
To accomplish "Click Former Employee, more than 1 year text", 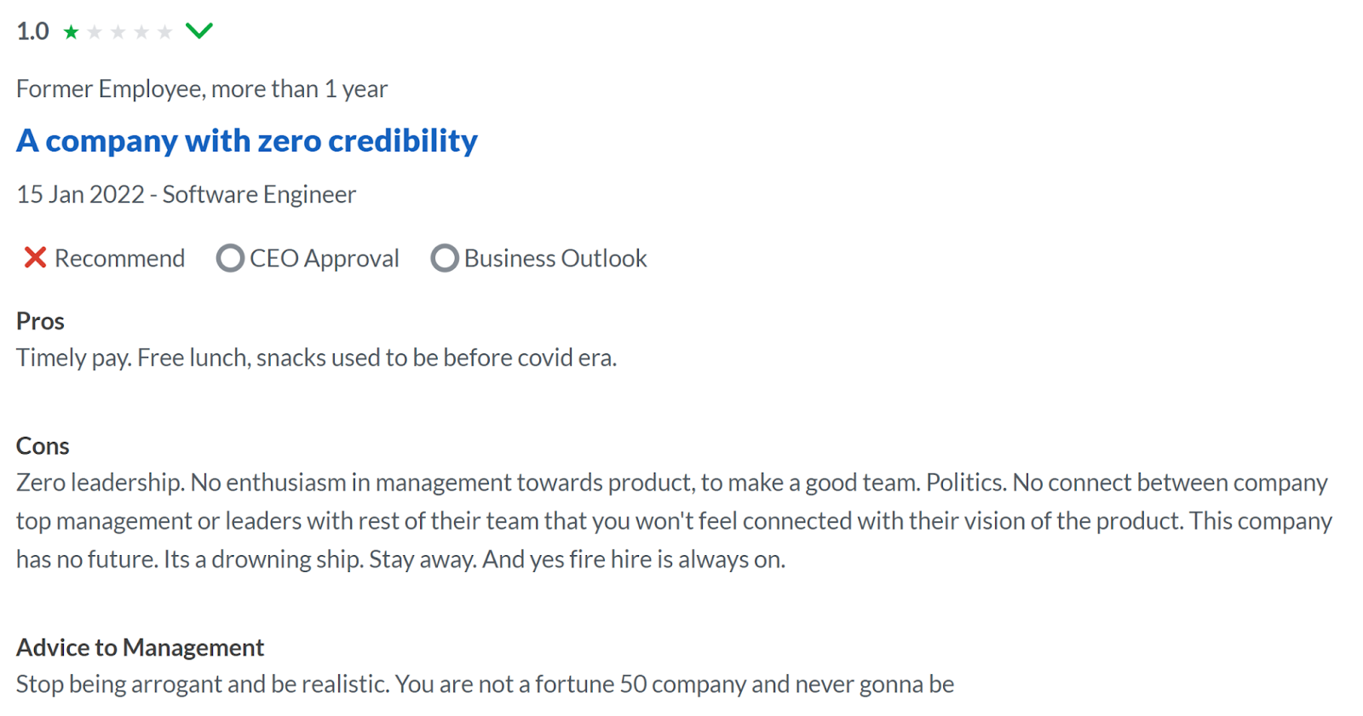I will [x=202, y=89].
